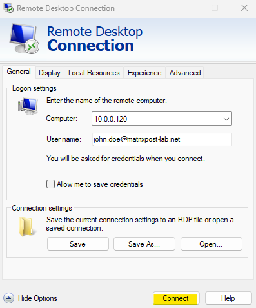Open Help for Remote Desktop
The image size is (256, 308).
[228, 298]
